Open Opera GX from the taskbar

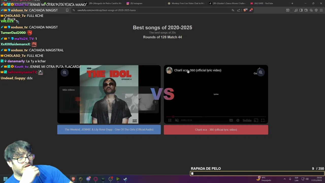pos(96,179)
